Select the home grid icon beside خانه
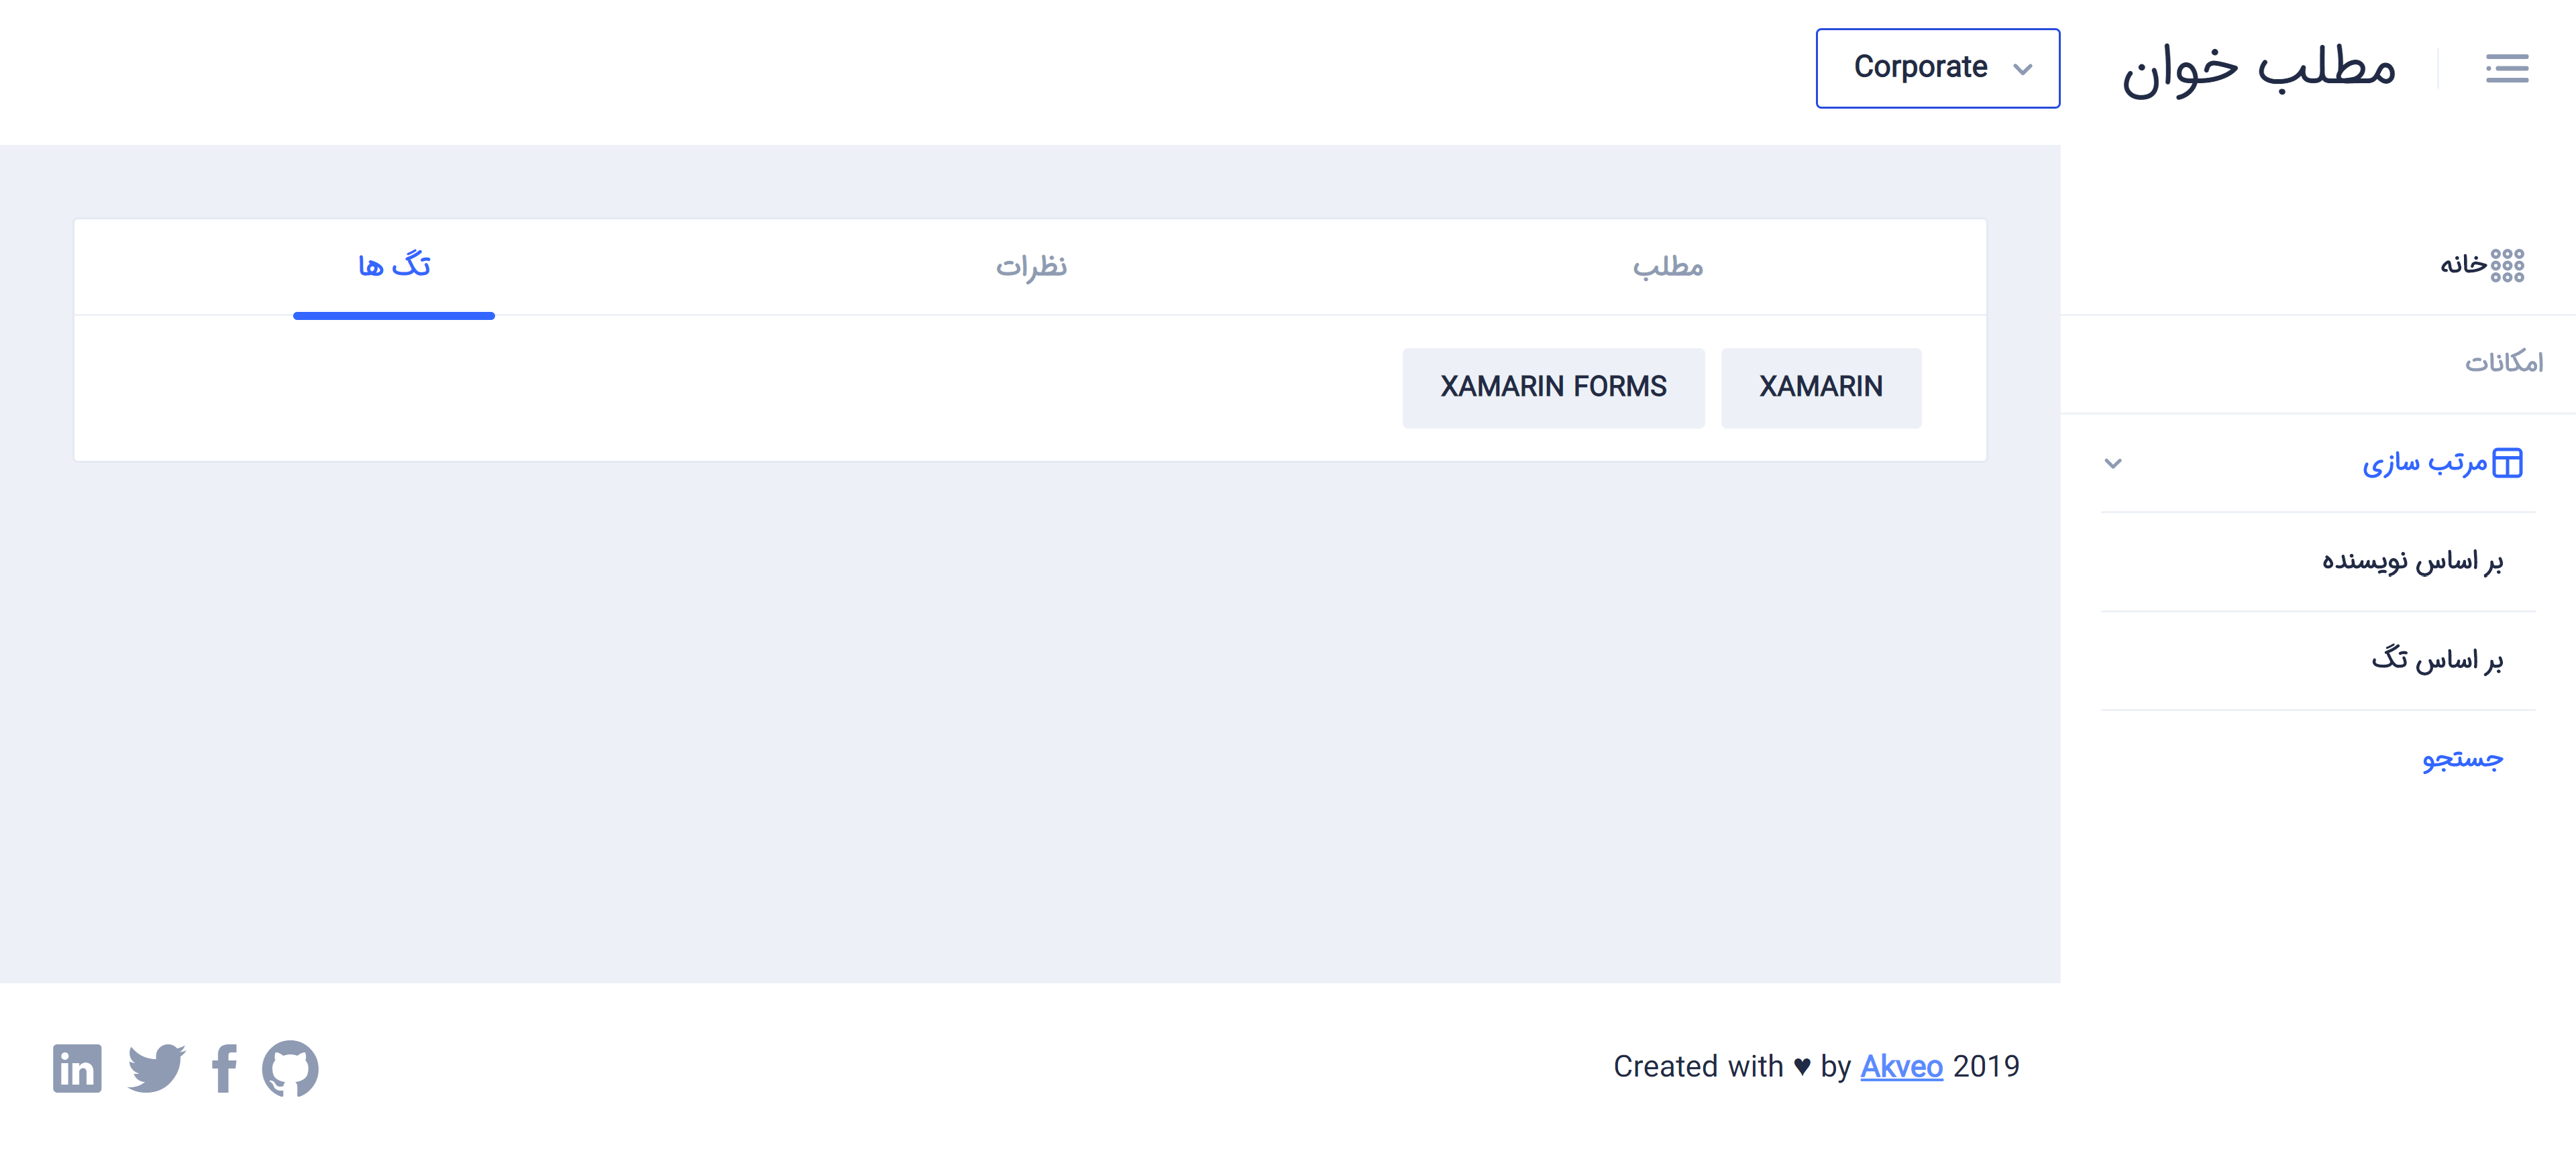This screenshot has width=2576, height=1149. coord(2507,265)
